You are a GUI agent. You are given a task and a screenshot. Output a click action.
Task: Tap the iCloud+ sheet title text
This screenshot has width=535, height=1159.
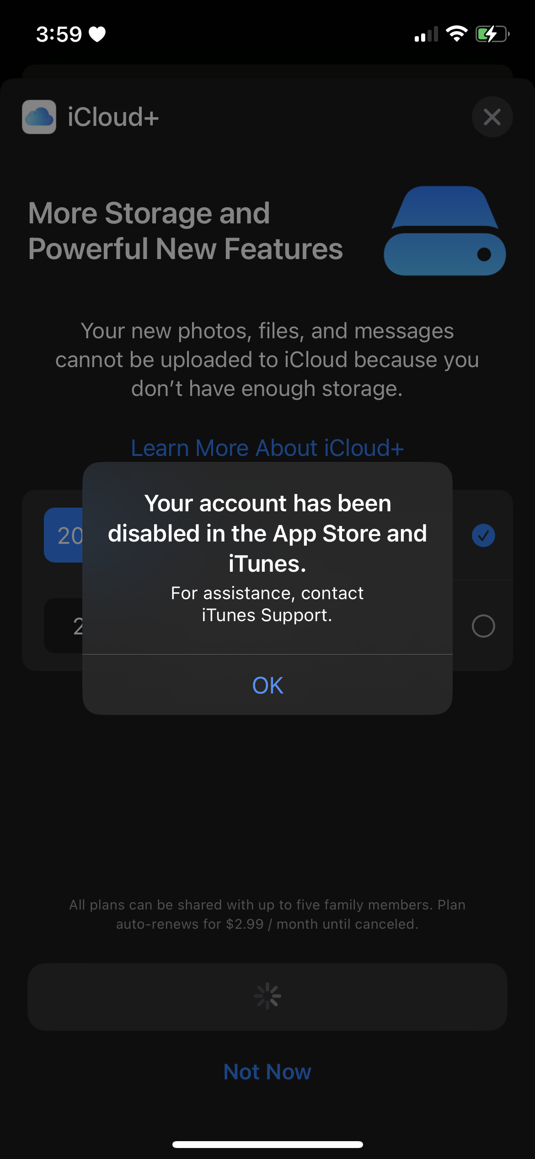click(x=113, y=117)
